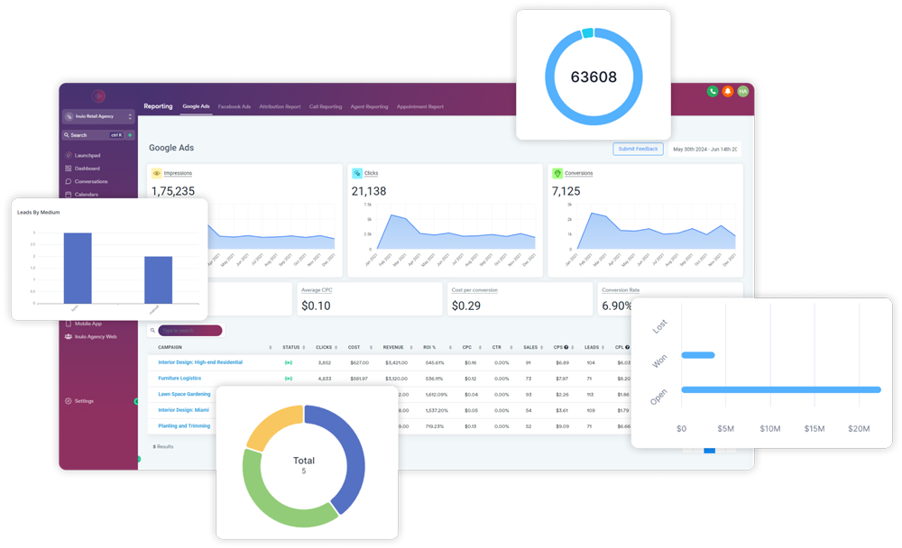Switch to the Facebook Ads tab
Screen dimensions: 902x548
[x=235, y=106]
